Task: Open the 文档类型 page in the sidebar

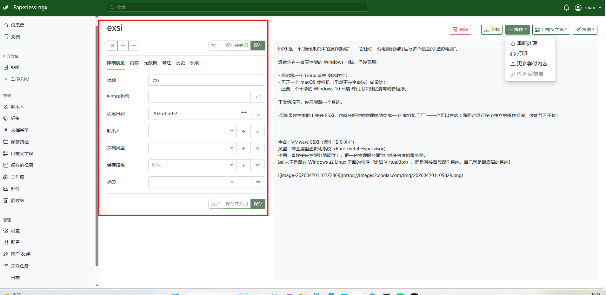Action: click(x=16, y=130)
